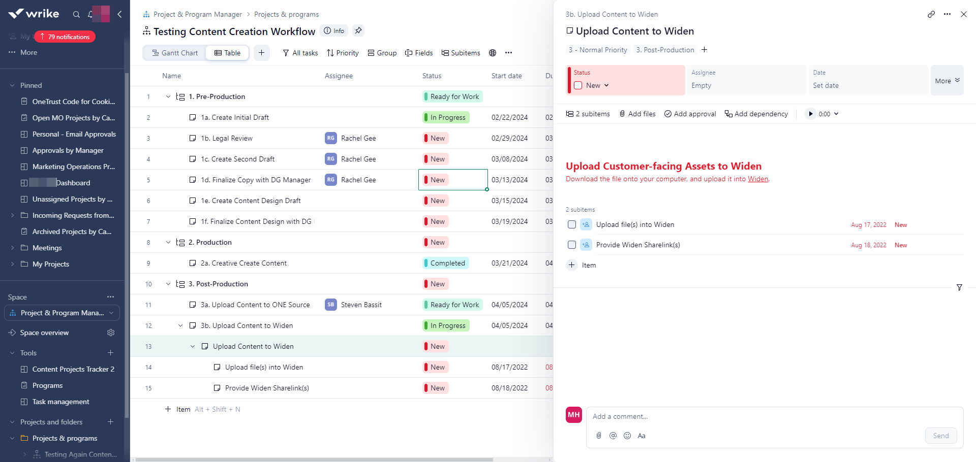976x462 pixels.
Task: Click the Wrike logo
Action: [x=34, y=14]
